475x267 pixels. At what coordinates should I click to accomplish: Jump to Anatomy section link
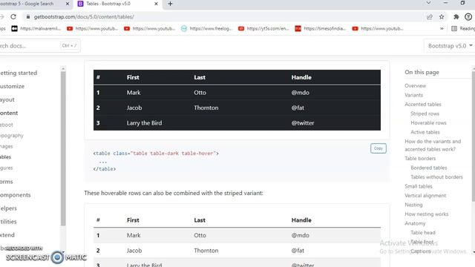pyautogui.click(x=415, y=223)
